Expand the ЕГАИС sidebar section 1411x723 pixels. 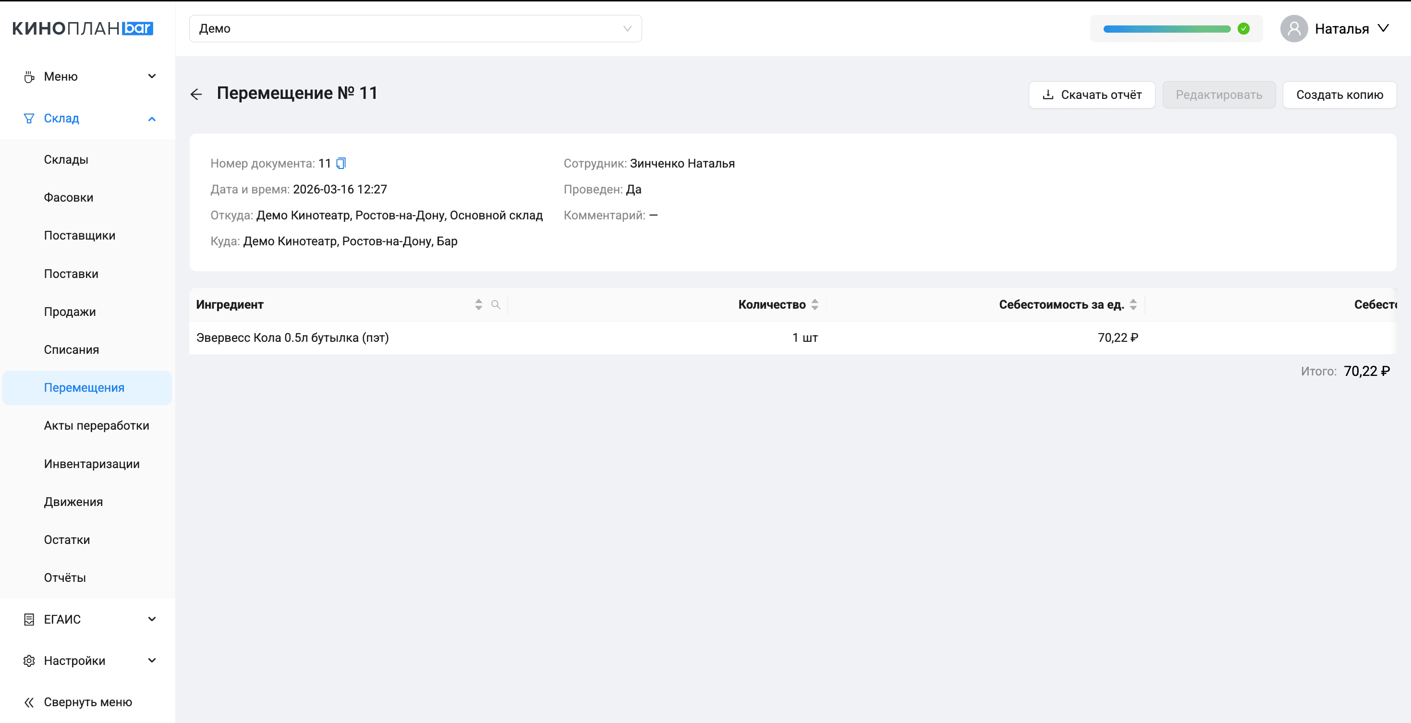pyautogui.click(x=87, y=619)
